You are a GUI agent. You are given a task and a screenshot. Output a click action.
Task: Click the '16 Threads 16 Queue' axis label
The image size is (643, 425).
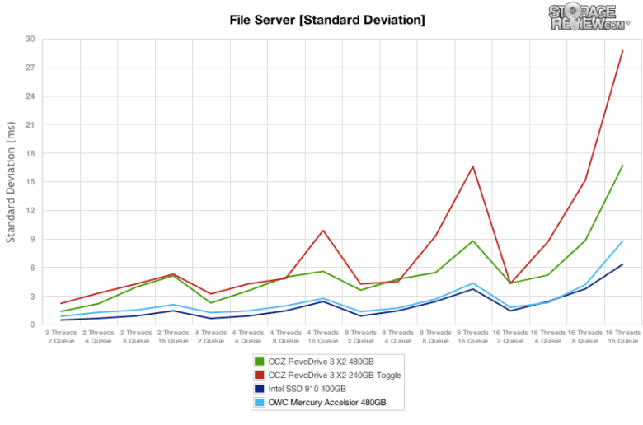pos(622,337)
